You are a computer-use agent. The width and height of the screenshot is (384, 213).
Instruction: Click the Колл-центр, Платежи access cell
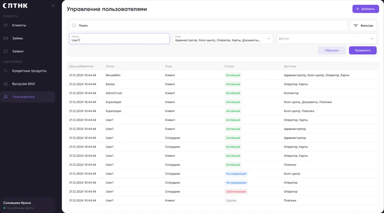(x=299, y=111)
